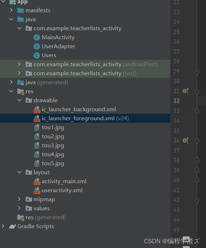The height and width of the screenshot is (248, 206).
Task: Collapse the drawable folder chevron
Action: click(x=19, y=100)
